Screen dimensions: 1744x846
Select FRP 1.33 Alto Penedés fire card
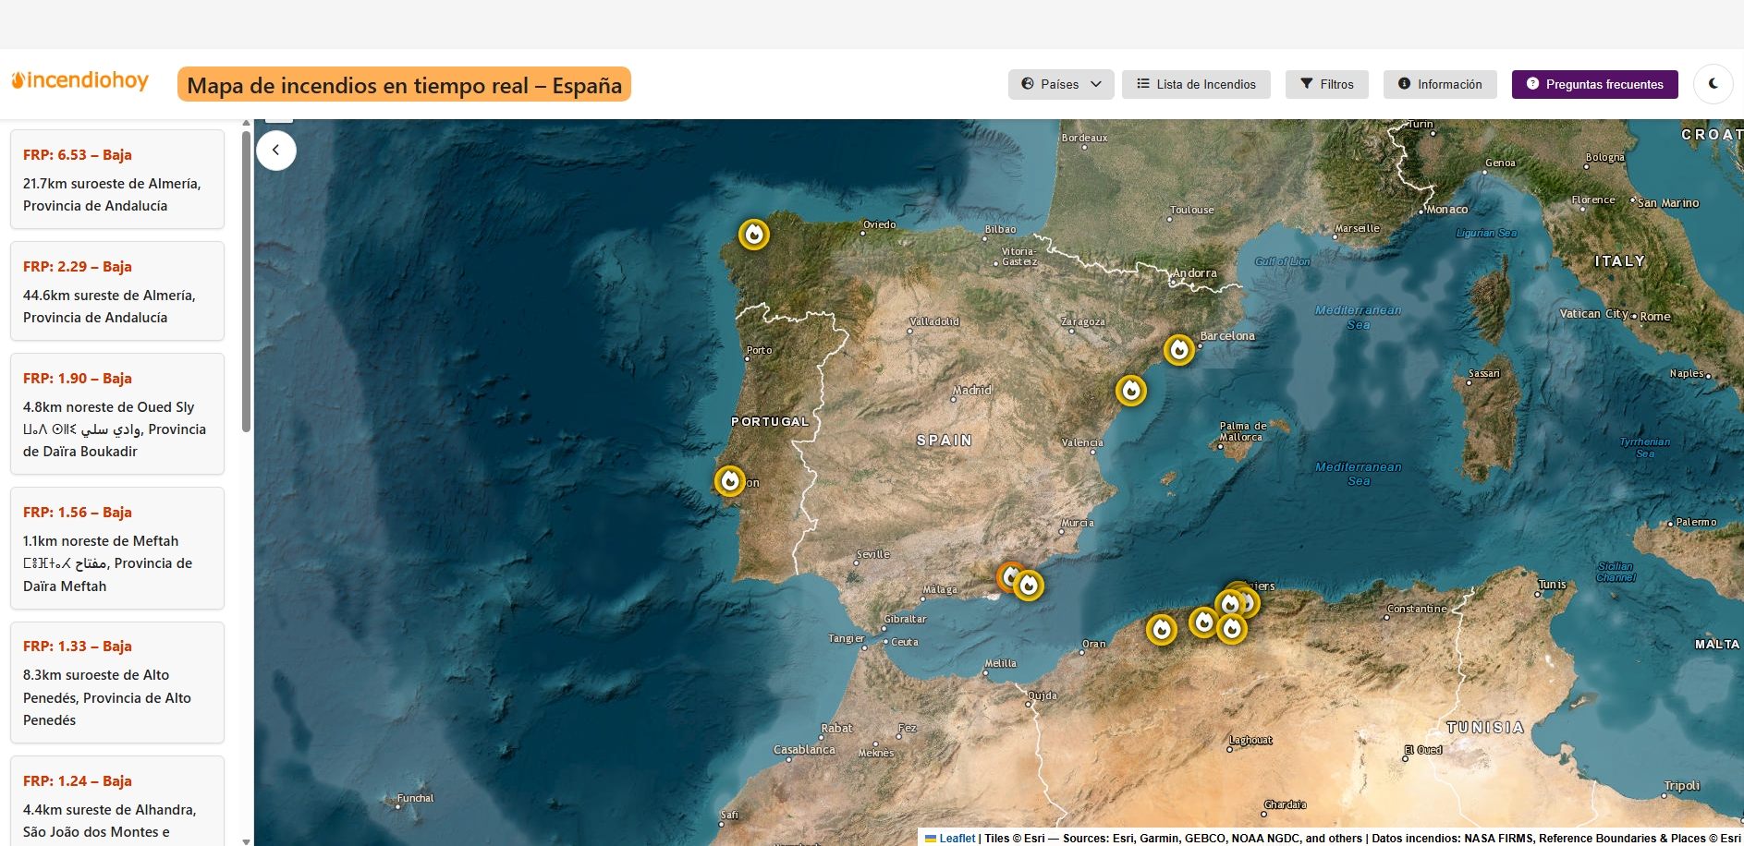point(117,683)
